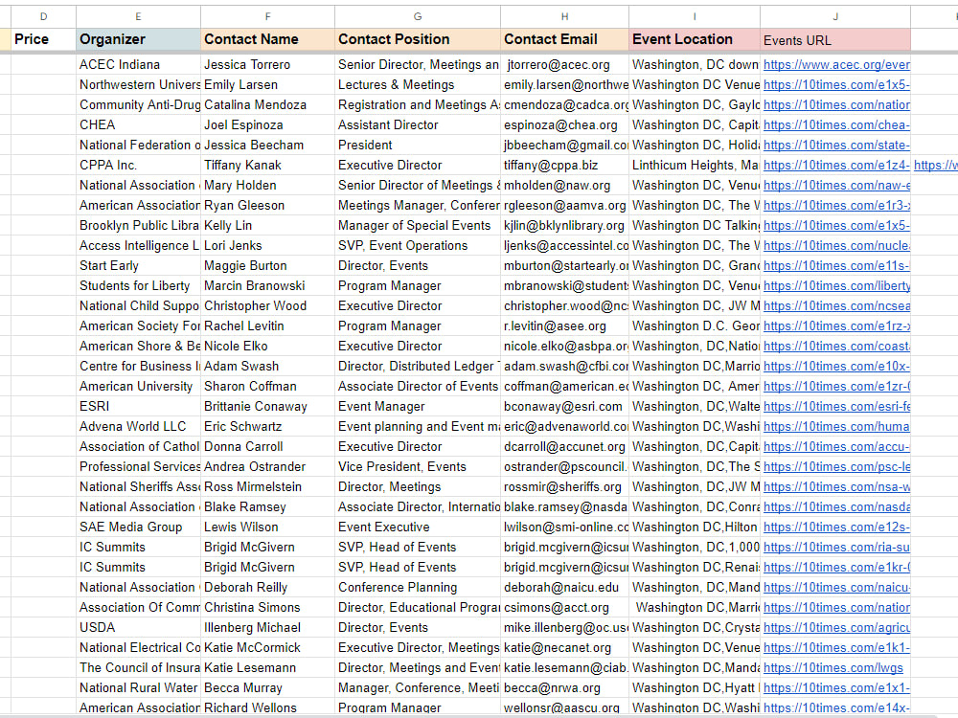This screenshot has height=718, width=958.
Task: Click the Events URL header cell
Action: [835, 39]
